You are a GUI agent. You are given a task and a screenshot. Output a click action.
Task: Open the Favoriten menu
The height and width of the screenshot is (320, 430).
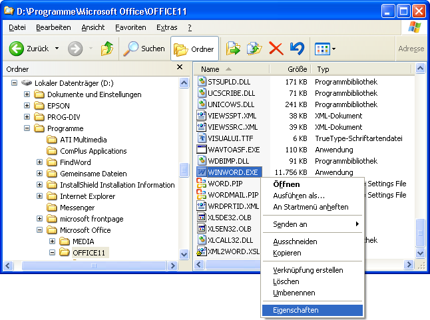[130, 27]
